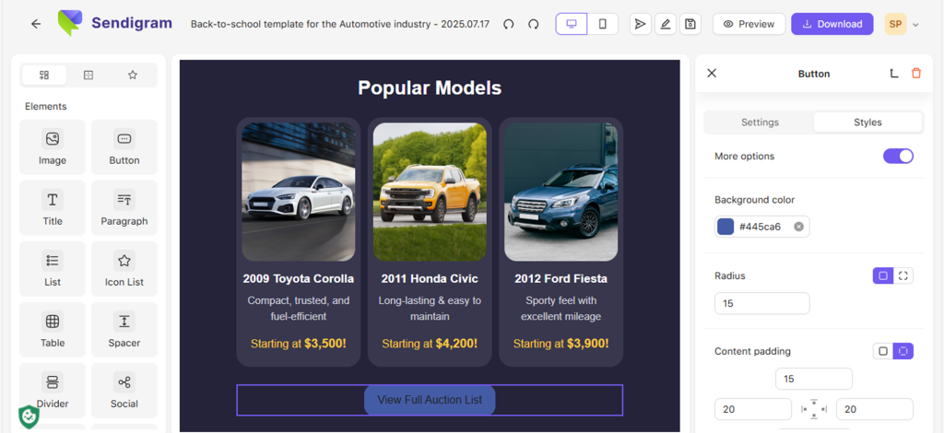944x433 pixels.
Task: Select the Paragraph element
Action: 124,207
